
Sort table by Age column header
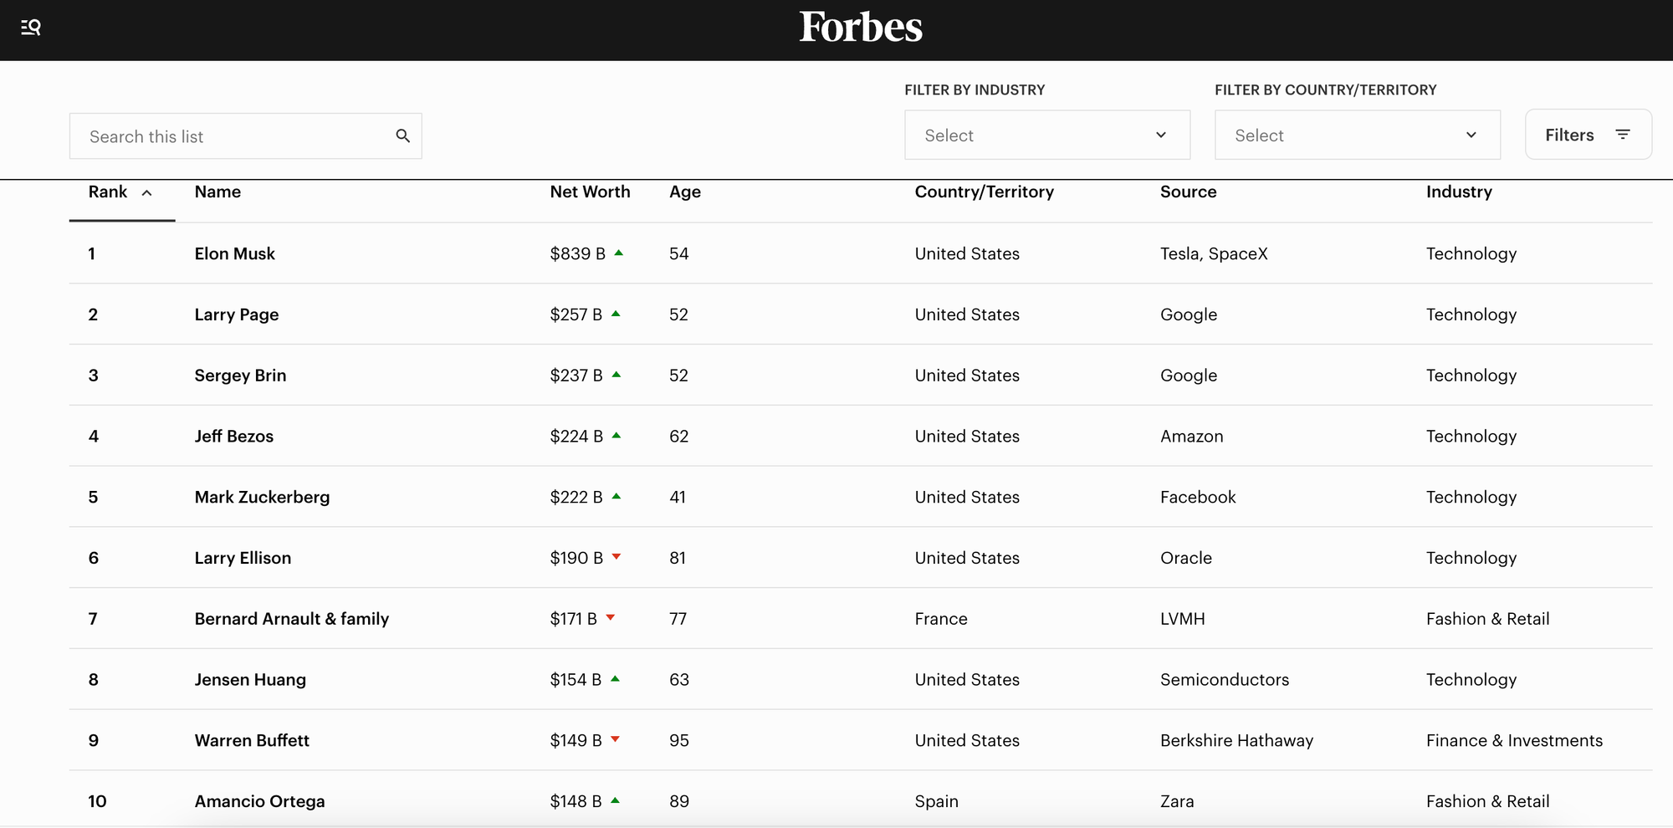click(x=685, y=192)
